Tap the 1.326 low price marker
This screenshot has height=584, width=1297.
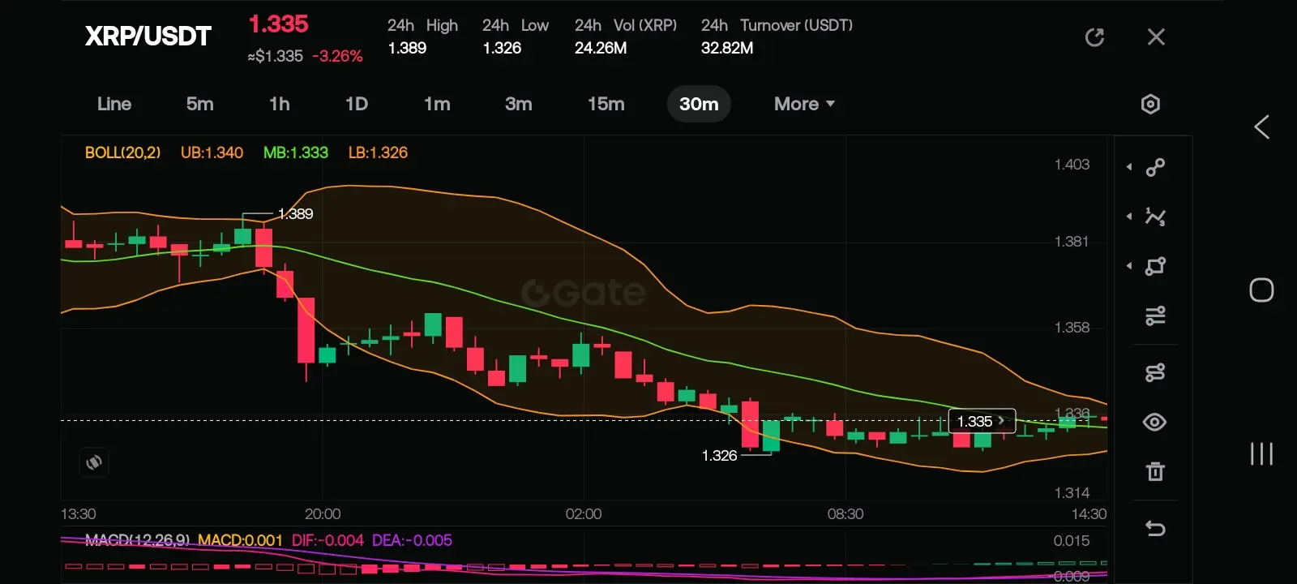719,455
